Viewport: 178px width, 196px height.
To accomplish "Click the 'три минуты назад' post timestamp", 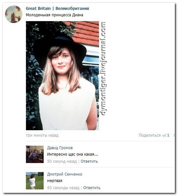I will [x=42, y=135].
